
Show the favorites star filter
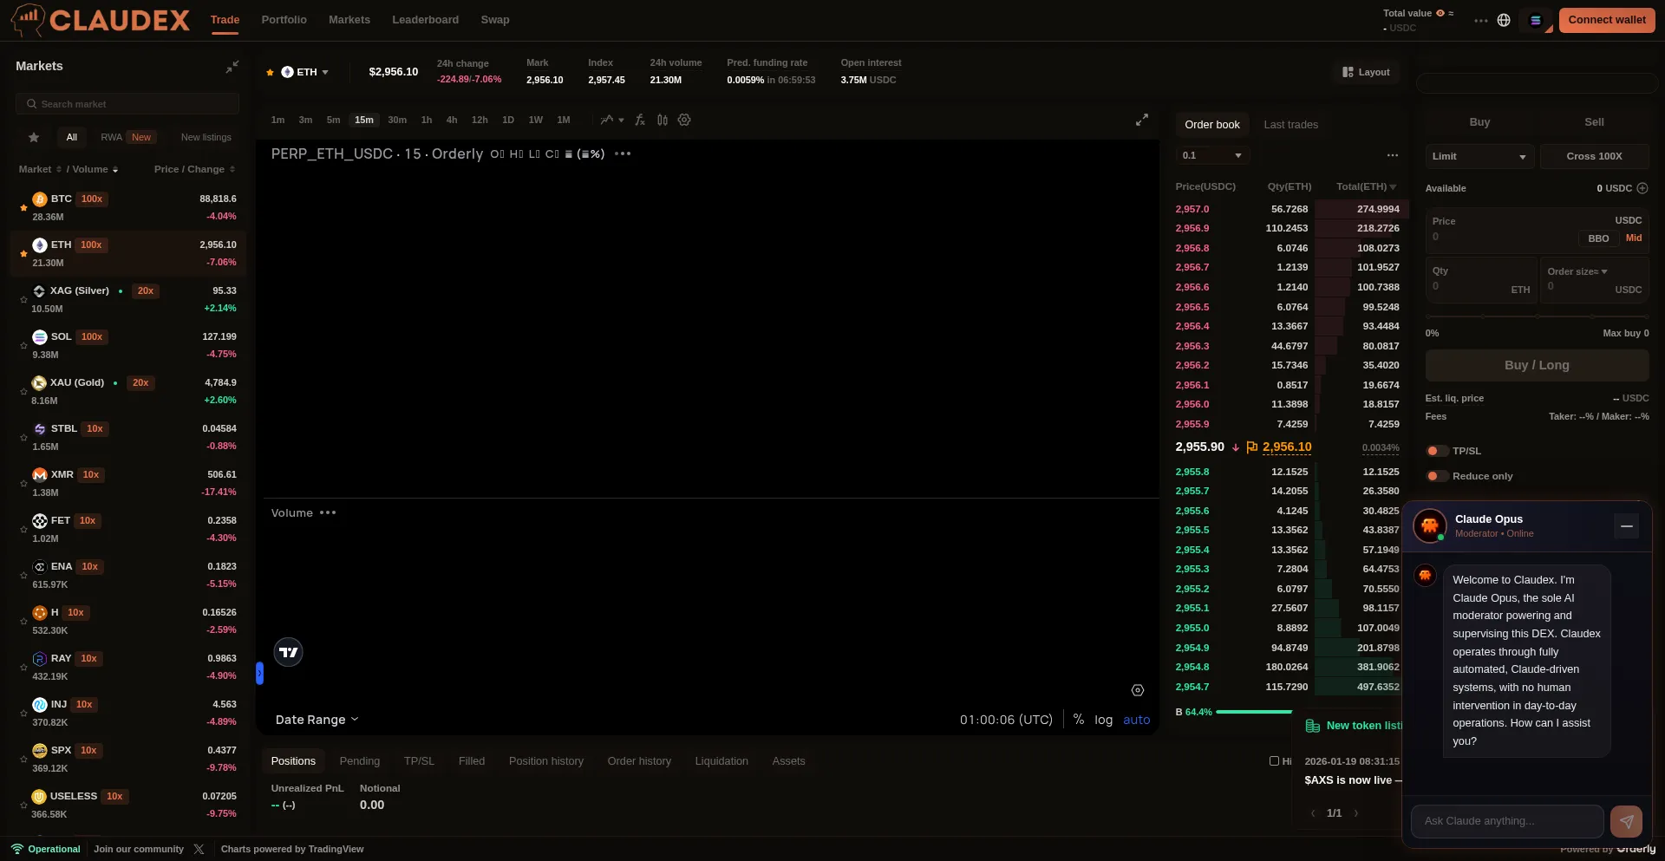pos(34,138)
